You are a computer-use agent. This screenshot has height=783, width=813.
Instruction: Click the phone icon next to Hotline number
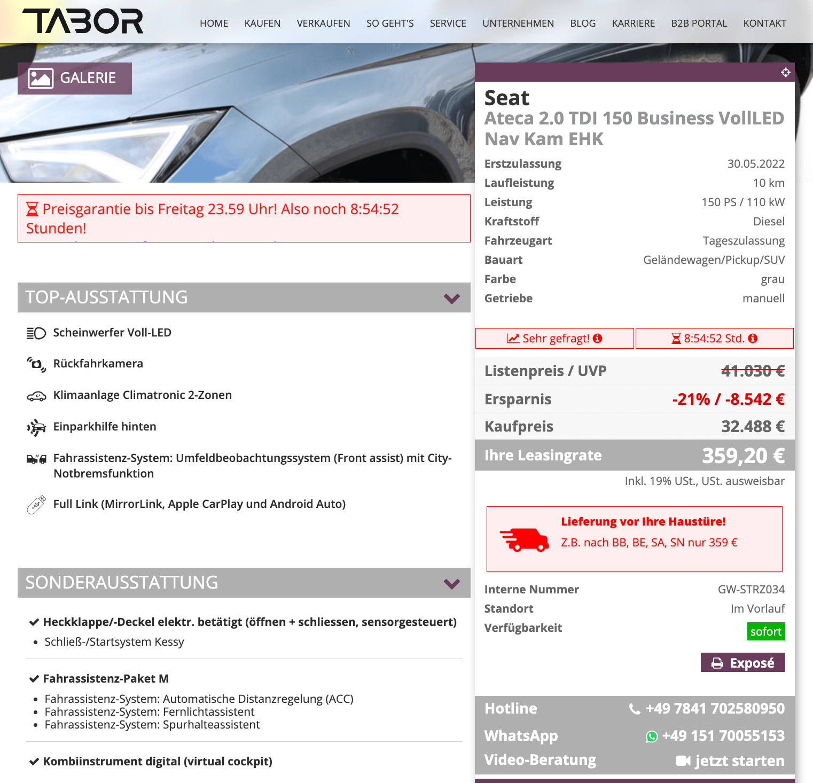click(635, 709)
